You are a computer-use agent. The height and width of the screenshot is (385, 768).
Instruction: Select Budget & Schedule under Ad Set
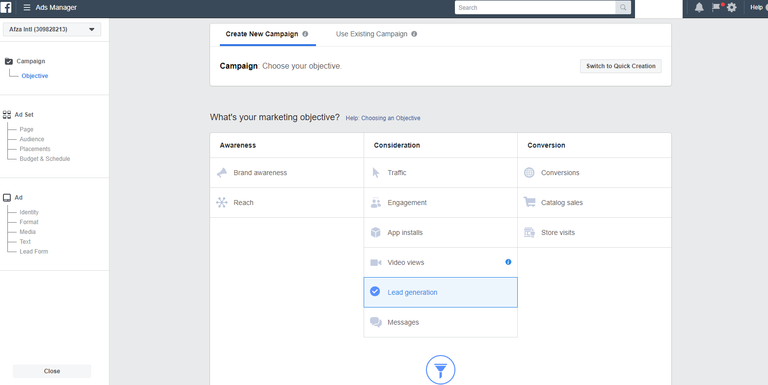point(45,159)
